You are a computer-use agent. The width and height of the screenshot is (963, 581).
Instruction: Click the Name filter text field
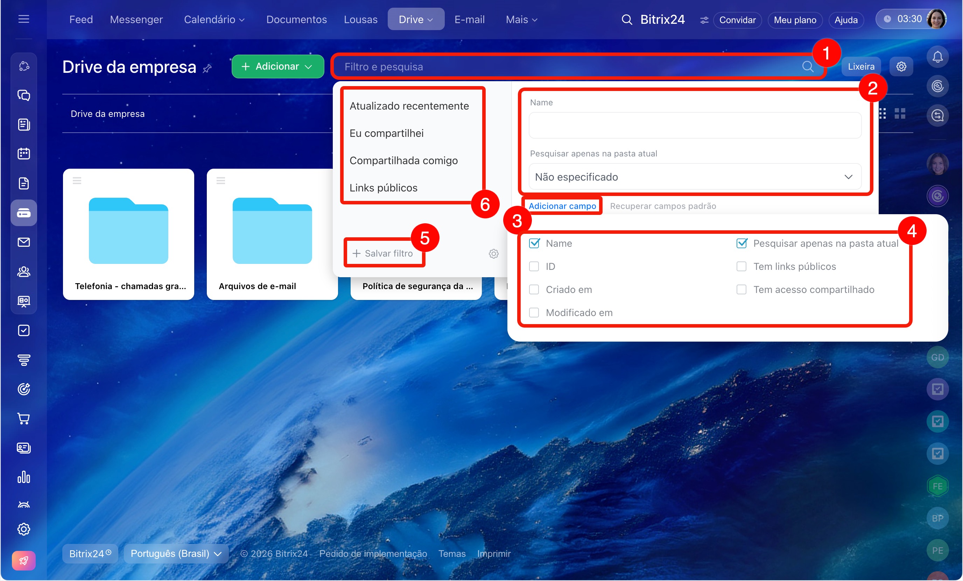(695, 126)
